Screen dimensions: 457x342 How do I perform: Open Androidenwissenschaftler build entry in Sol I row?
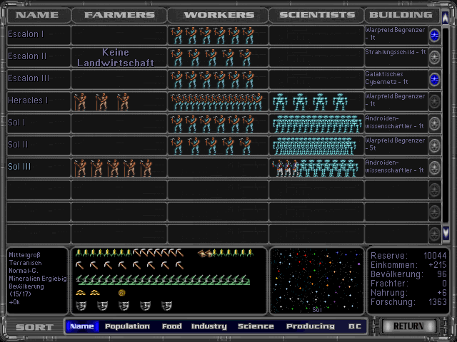point(395,123)
